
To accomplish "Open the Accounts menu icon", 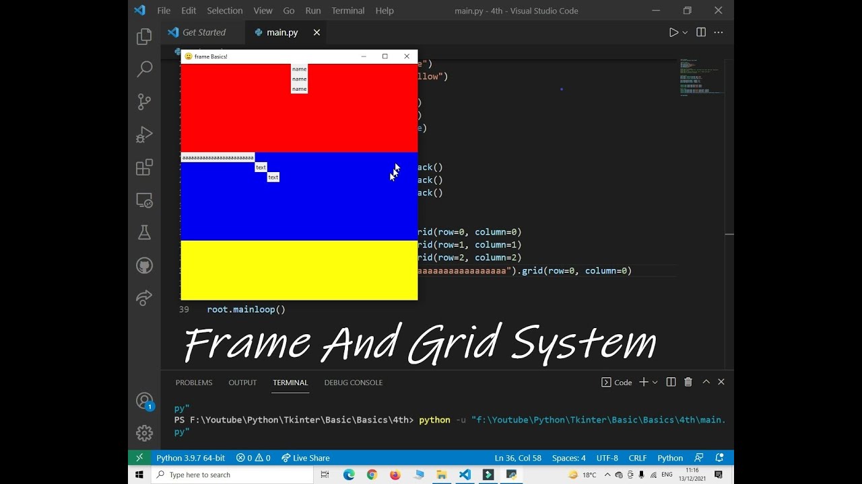I will click(x=144, y=401).
